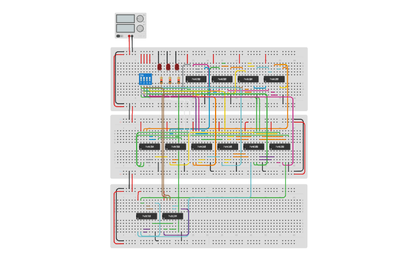Select the right IC chip on bottom breadboard
This screenshot has height=261, width=418.
click(x=172, y=216)
